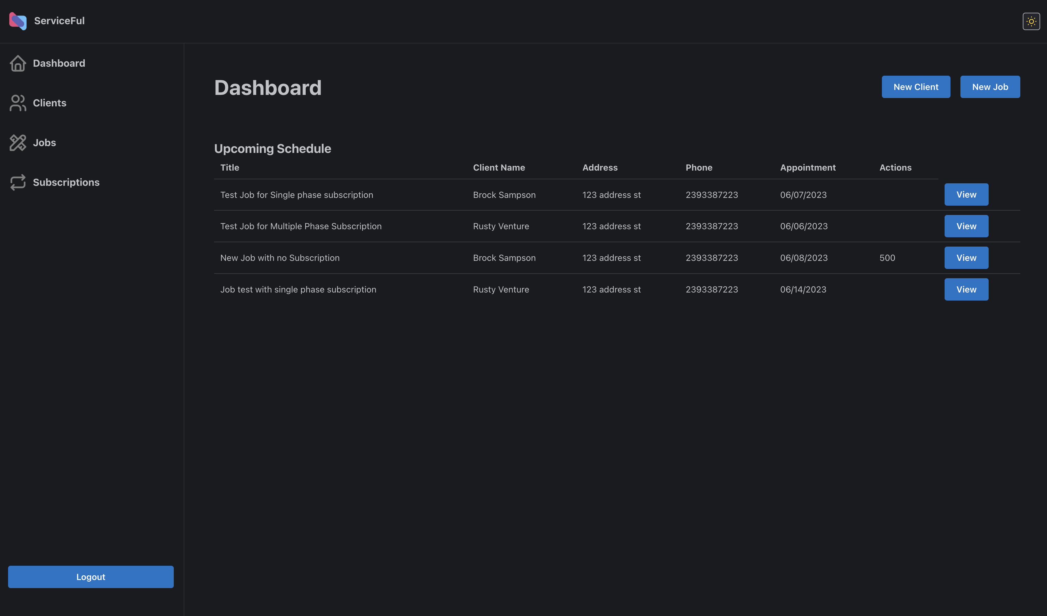
Task: Click the Client Name column header
Action: [x=499, y=167]
